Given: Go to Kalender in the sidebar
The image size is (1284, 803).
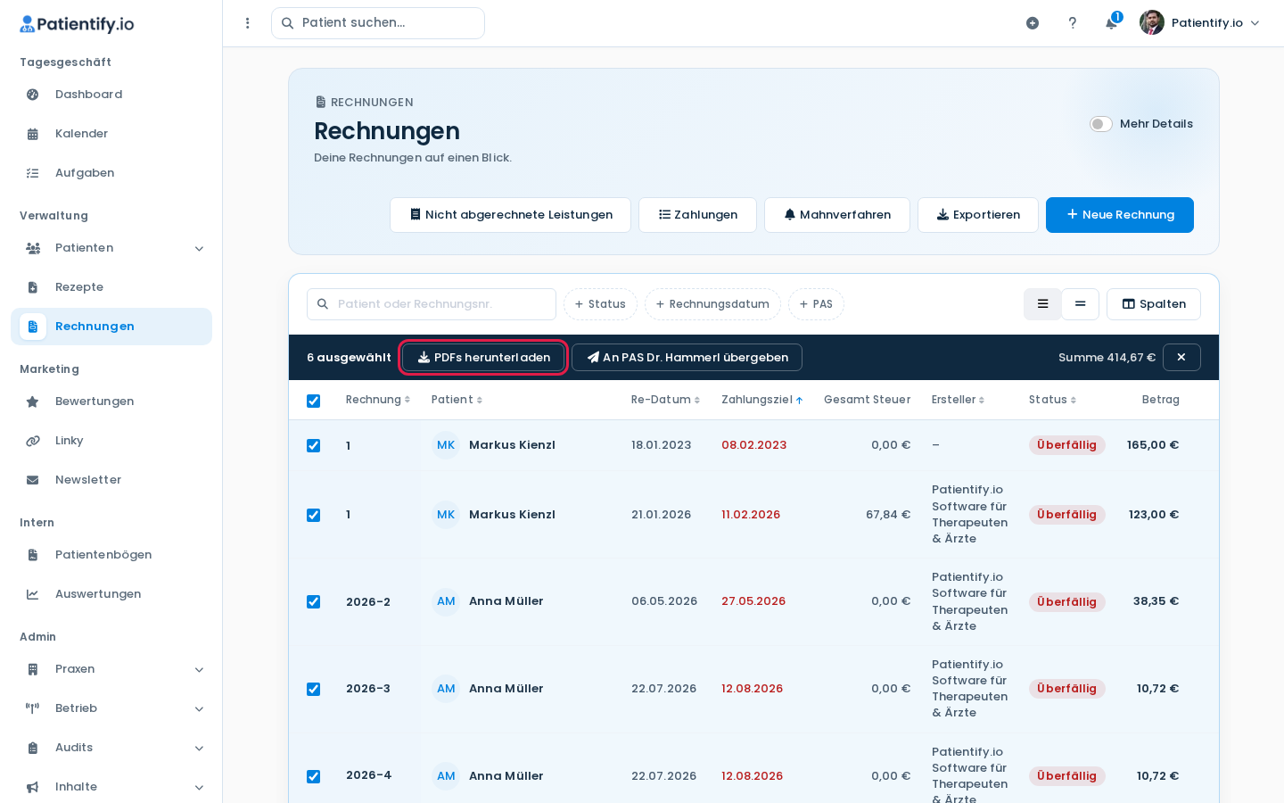Looking at the screenshot, I should [x=111, y=134].
